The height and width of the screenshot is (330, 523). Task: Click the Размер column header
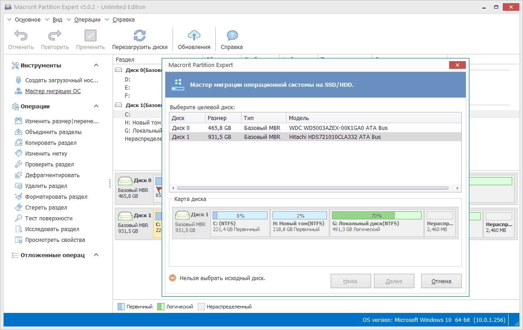(223, 118)
